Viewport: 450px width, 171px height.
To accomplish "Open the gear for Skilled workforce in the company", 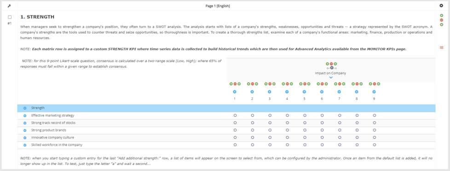I will click(x=25, y=145).
